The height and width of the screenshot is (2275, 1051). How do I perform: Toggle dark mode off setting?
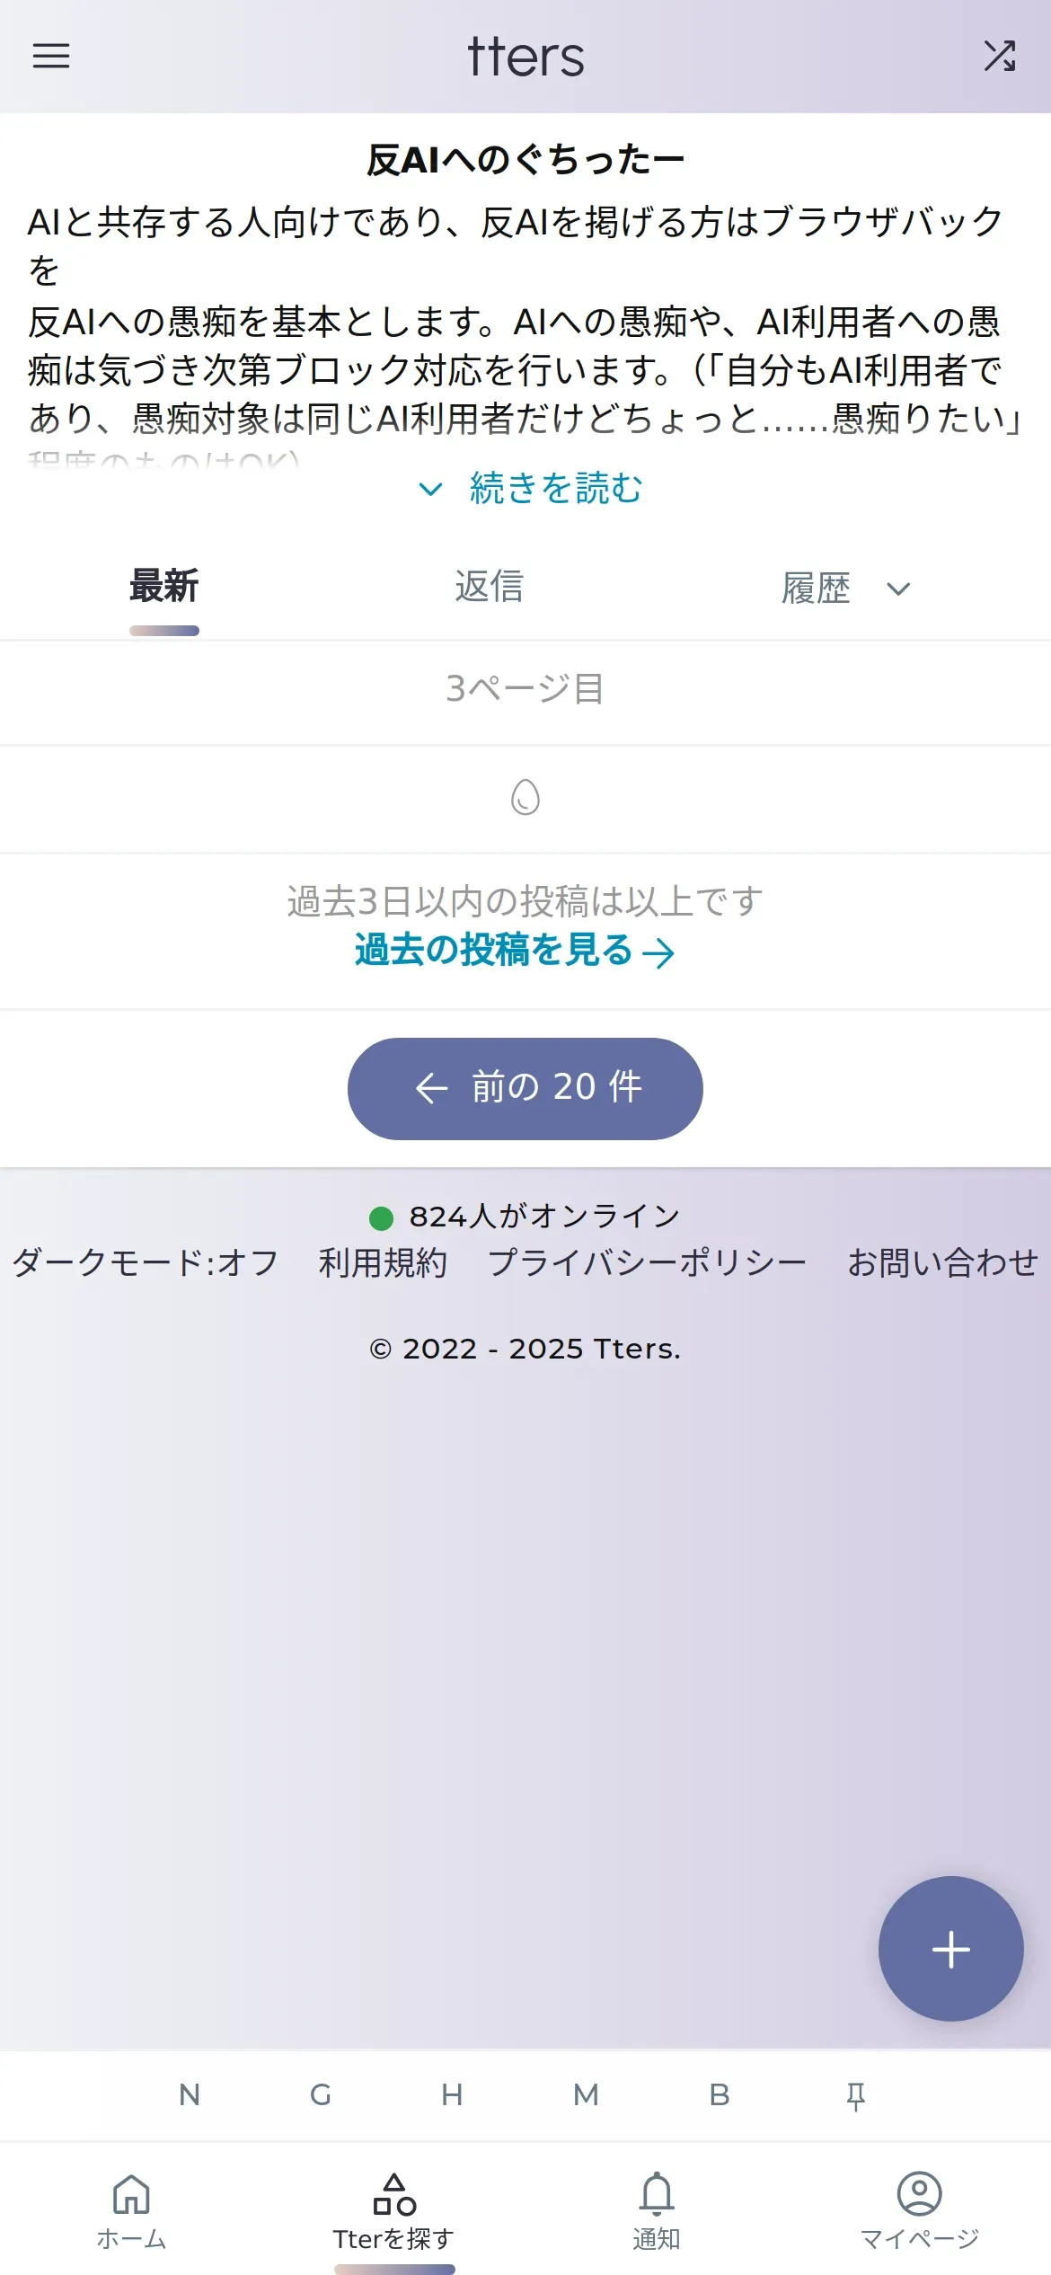click(146, 1262)
